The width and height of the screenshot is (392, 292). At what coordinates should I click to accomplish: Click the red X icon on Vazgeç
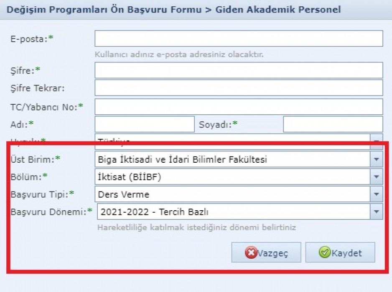click(x=251, y=252)
